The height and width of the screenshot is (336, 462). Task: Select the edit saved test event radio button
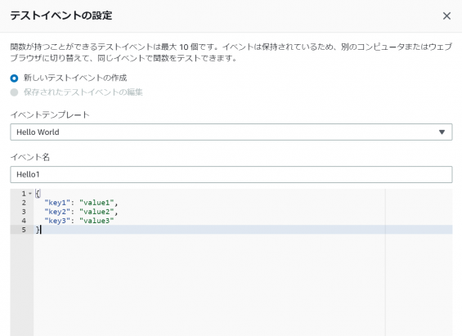tap(14, 92)
